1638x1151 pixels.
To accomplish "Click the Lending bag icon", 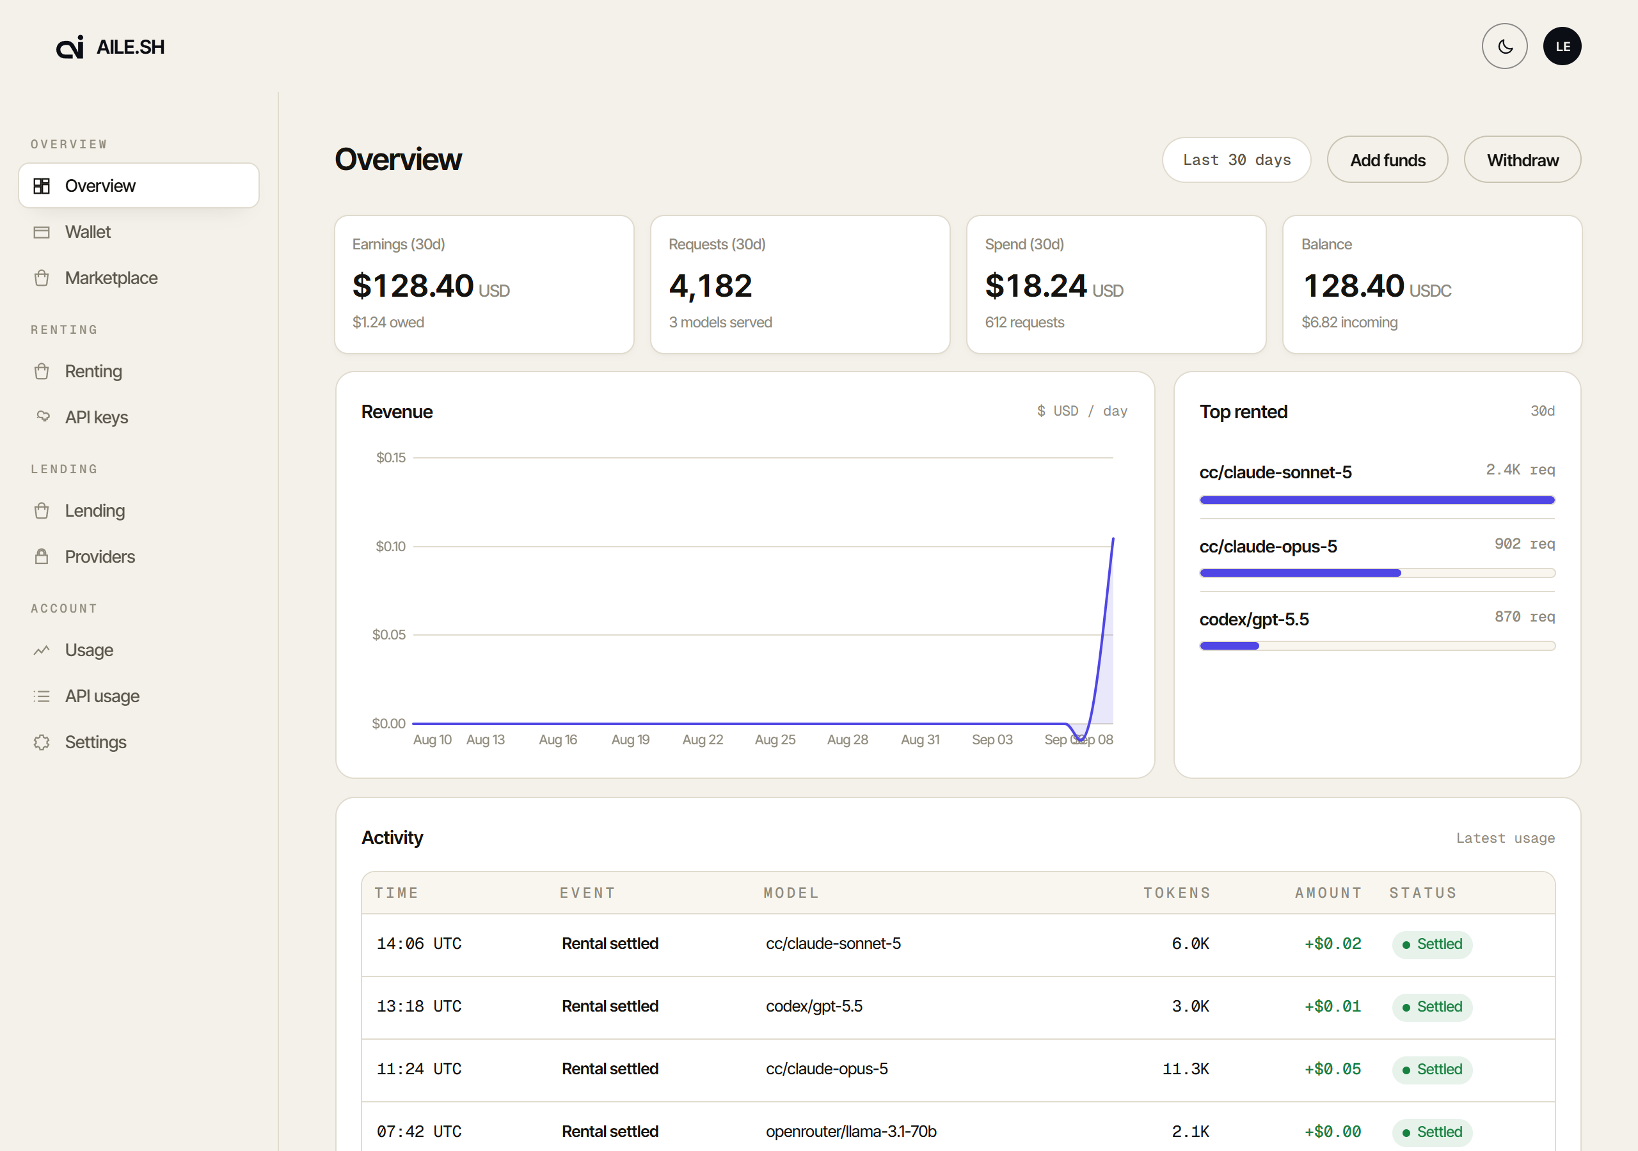I will [42, 511].
